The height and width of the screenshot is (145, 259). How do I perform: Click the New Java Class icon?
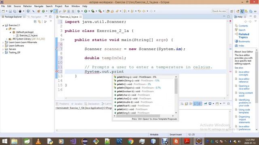click(43, 11)
